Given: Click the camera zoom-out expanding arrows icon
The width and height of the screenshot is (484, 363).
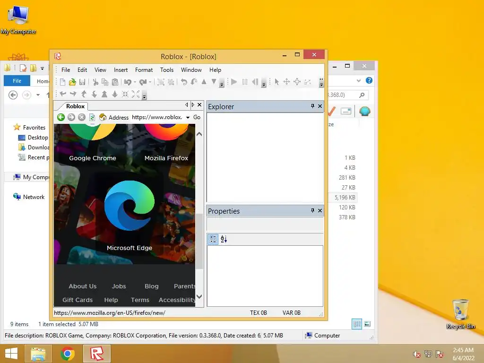Looking at the screenshot, I should click(136, 94).
